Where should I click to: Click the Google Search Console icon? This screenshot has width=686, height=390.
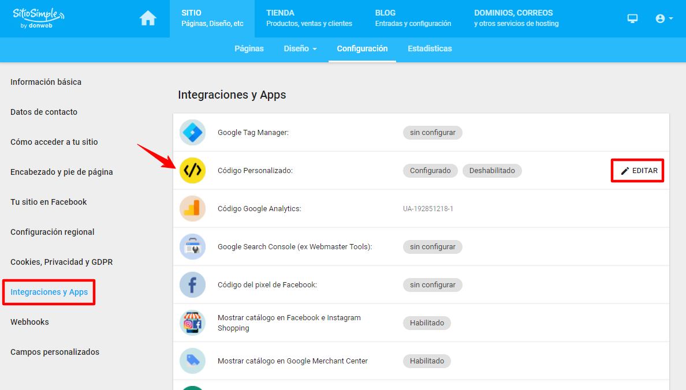[x=192, y=246]
